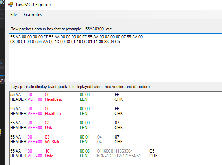Screen dimensions: 222x165
Task: Click the green '00 01' length bytes
Action: coord(85,137)
